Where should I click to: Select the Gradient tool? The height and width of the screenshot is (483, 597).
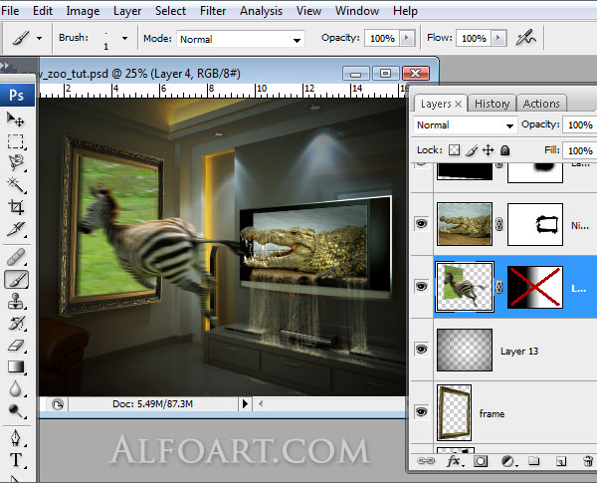point(15,367)
